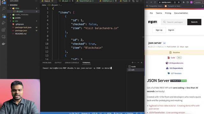The height and width of the screenshot is (114, 204).
Task: Select the TERMINAL panel tab
Action: pyautogui.click(x=86, y=63)
